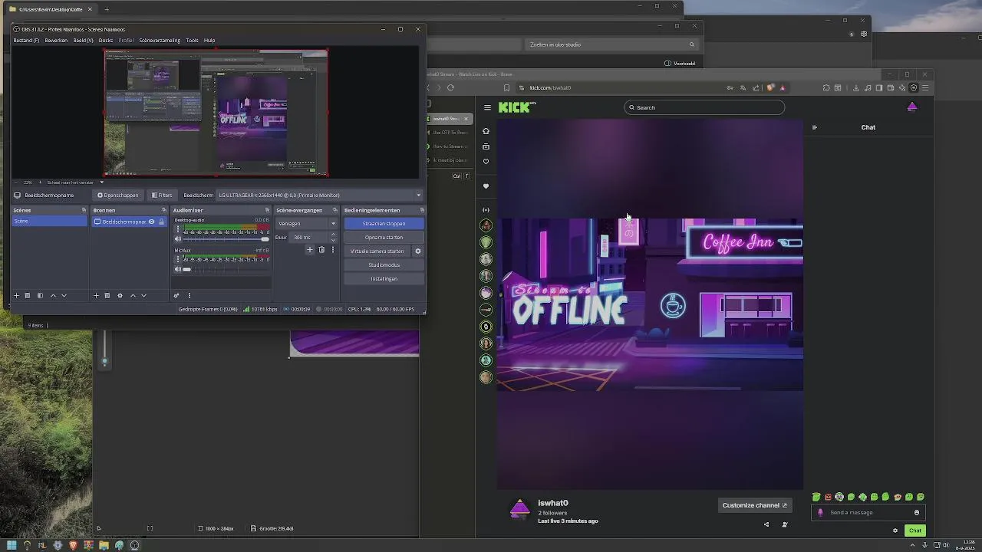Viewport: 982px width, 552px height.
Task: Open the Bewerken menu in OBS
Action: pos(56,40)
